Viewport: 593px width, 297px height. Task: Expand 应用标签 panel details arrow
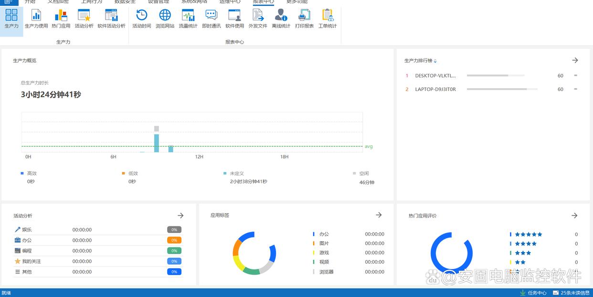tap(379, 215)
